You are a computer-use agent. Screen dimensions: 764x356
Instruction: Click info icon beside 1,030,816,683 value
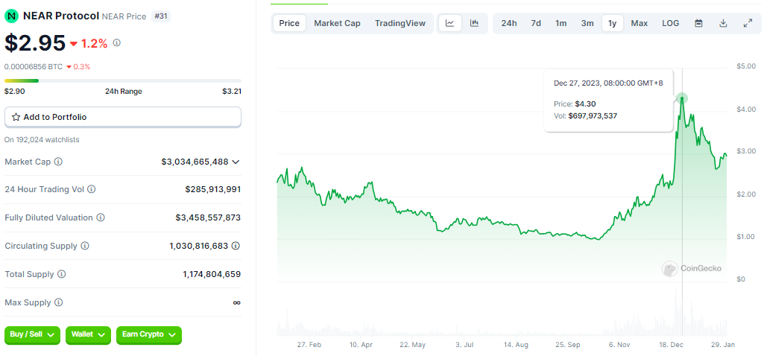coord(236,246)
